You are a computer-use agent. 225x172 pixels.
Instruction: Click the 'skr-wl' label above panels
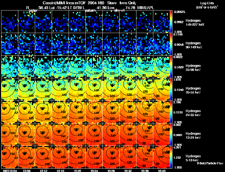coord(119,10)
